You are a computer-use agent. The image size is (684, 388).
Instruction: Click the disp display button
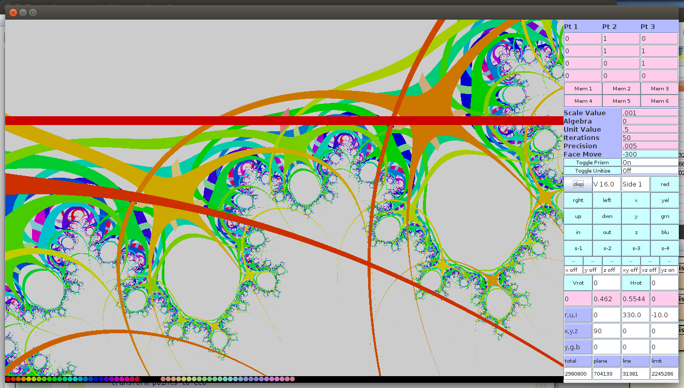coord(578,184)
